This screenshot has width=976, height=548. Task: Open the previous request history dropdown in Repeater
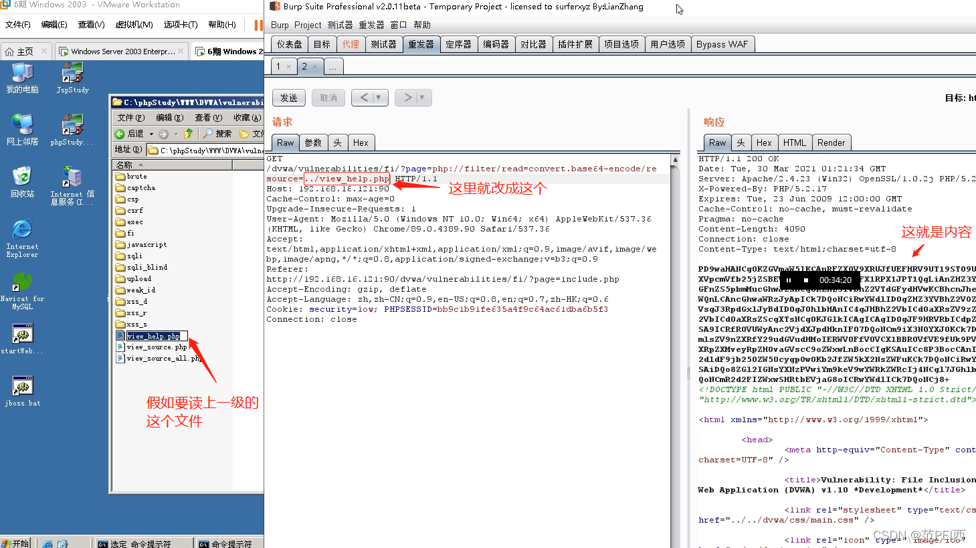coord(378,98)
